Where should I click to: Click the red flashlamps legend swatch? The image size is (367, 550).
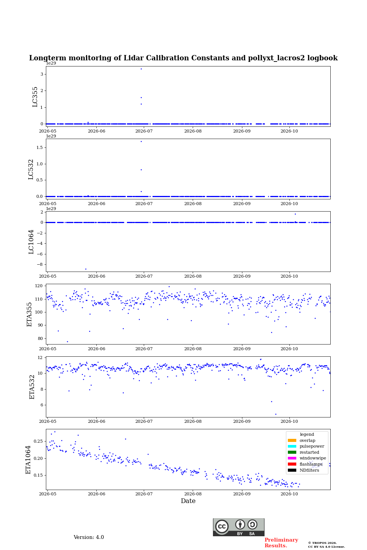tap(292, 464)
